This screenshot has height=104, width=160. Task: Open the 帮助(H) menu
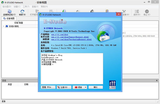(44, 7)
